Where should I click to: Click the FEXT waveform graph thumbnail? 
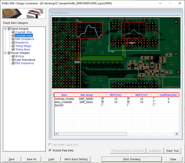[x=134, y=30]
